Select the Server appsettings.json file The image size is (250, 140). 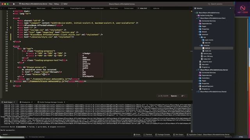click(x=207, y=86)
